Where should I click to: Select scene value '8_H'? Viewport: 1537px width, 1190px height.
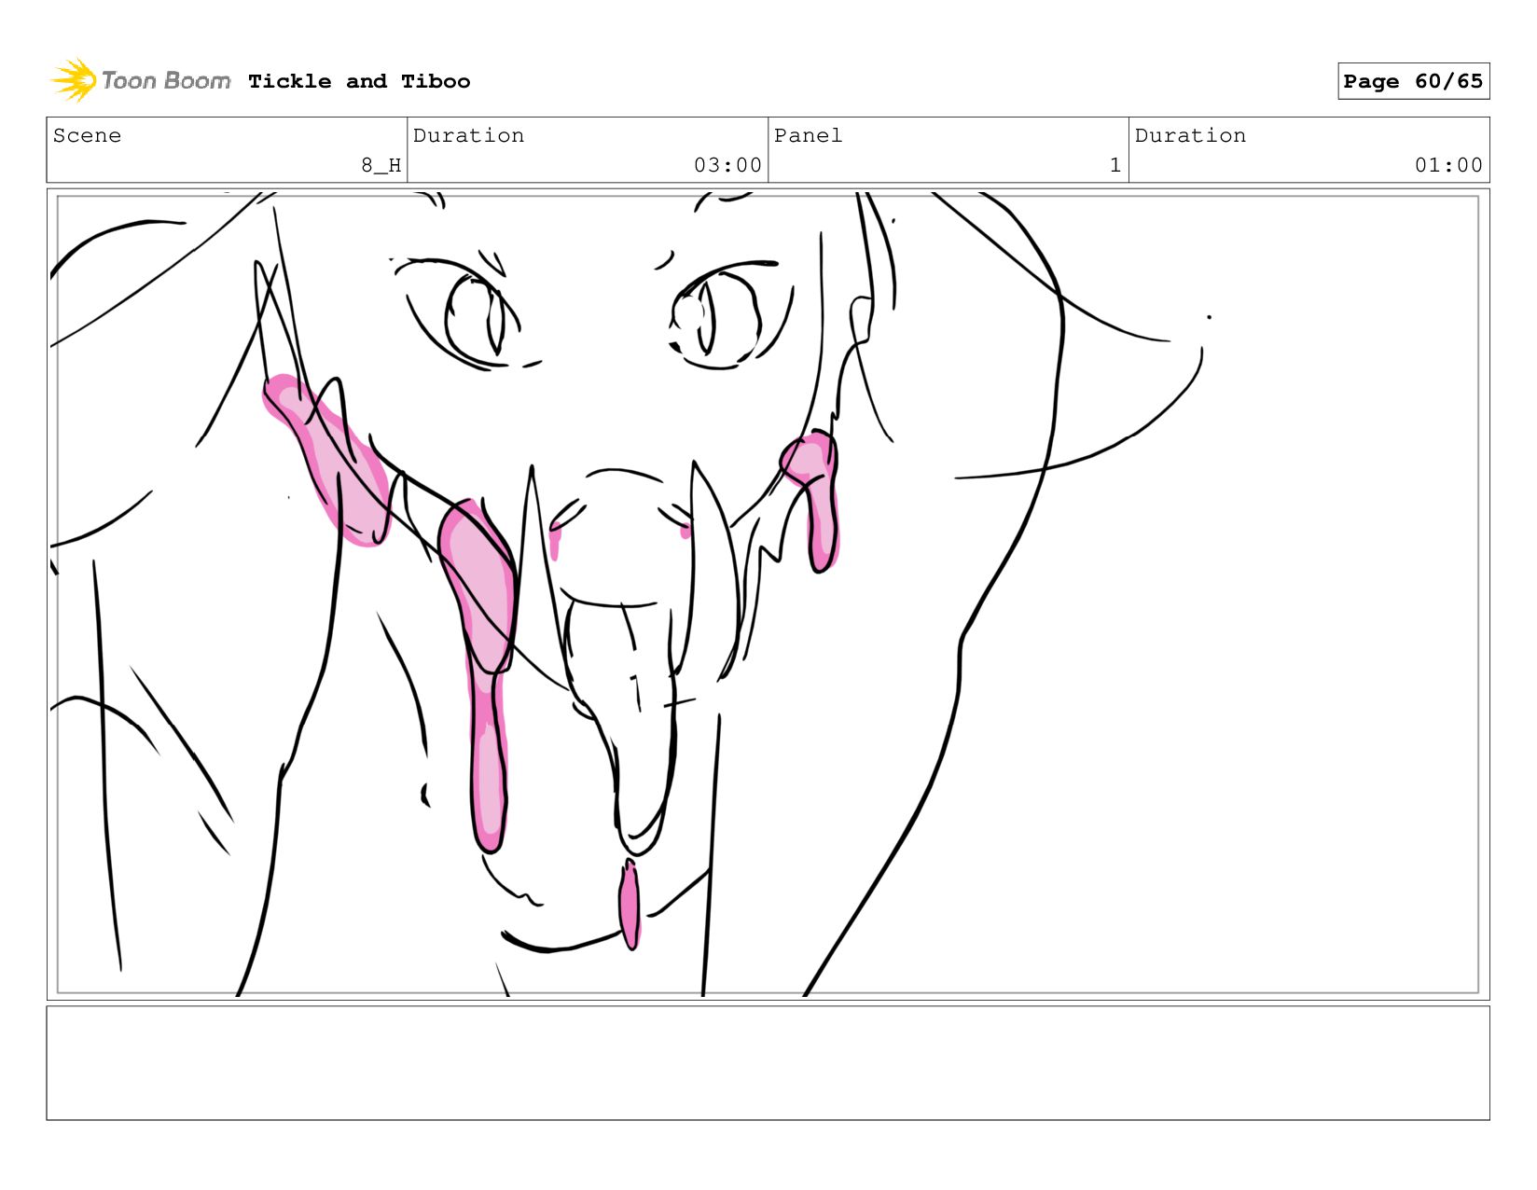pos(381,165)
